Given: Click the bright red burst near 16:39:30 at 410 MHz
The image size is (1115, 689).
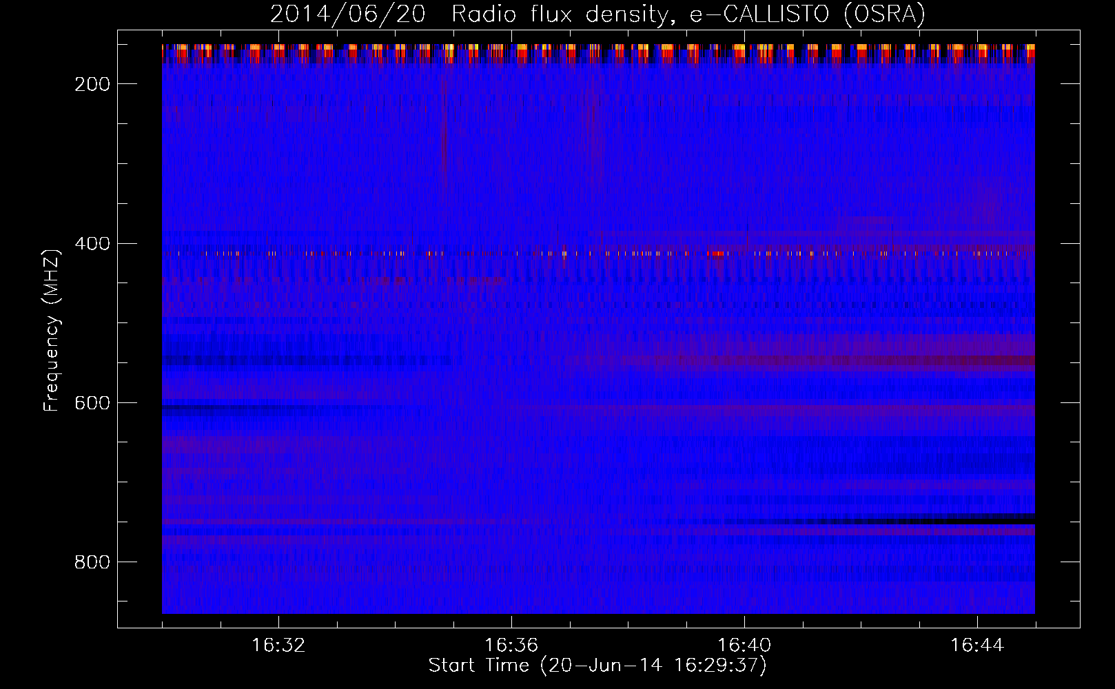Looking at the screenshot, I should click(717, 254).
